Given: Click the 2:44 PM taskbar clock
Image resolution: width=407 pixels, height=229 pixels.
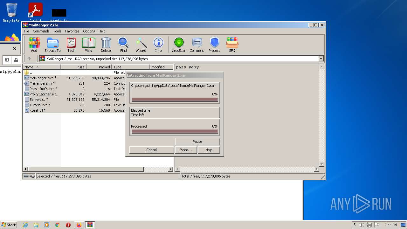Looking at the screenshot, I should [x=390, y=225].
